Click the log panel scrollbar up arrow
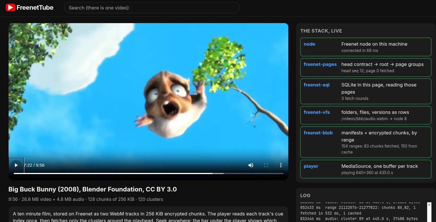Image resolution: width=436 pixels, height=222 pixels. 429,205
